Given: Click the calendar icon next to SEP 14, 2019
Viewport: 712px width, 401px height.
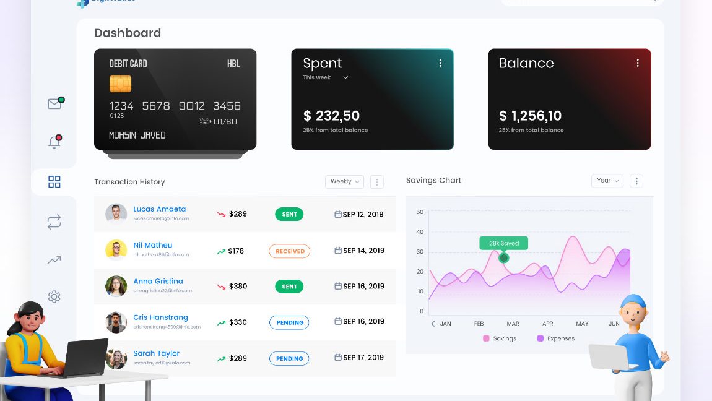Looking at the screenshot, I should click(x=338, y=251).
